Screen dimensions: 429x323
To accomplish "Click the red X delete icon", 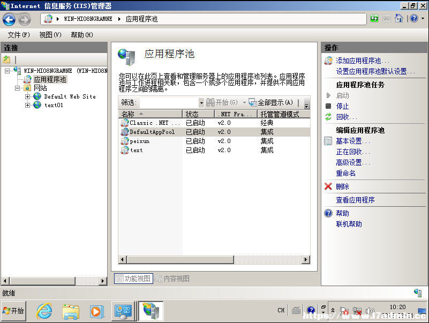I will pos(328,186).
